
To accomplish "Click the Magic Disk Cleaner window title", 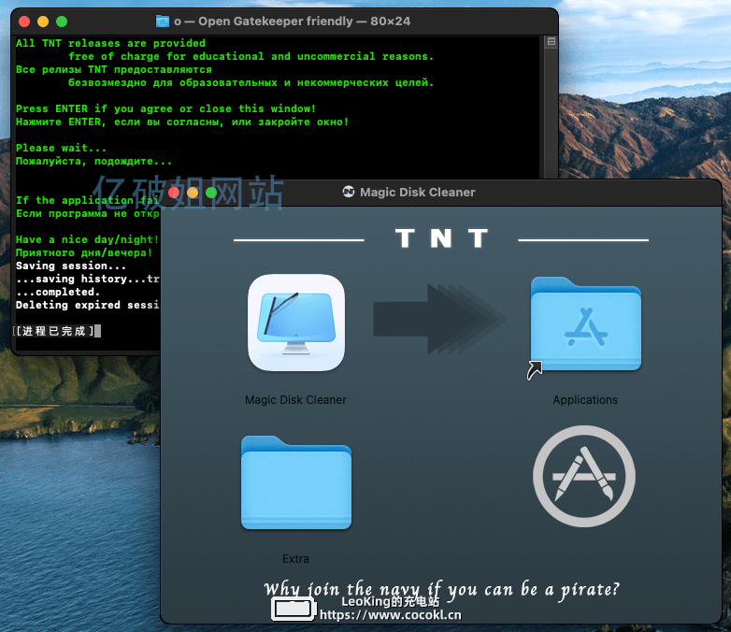I will 417,193.
